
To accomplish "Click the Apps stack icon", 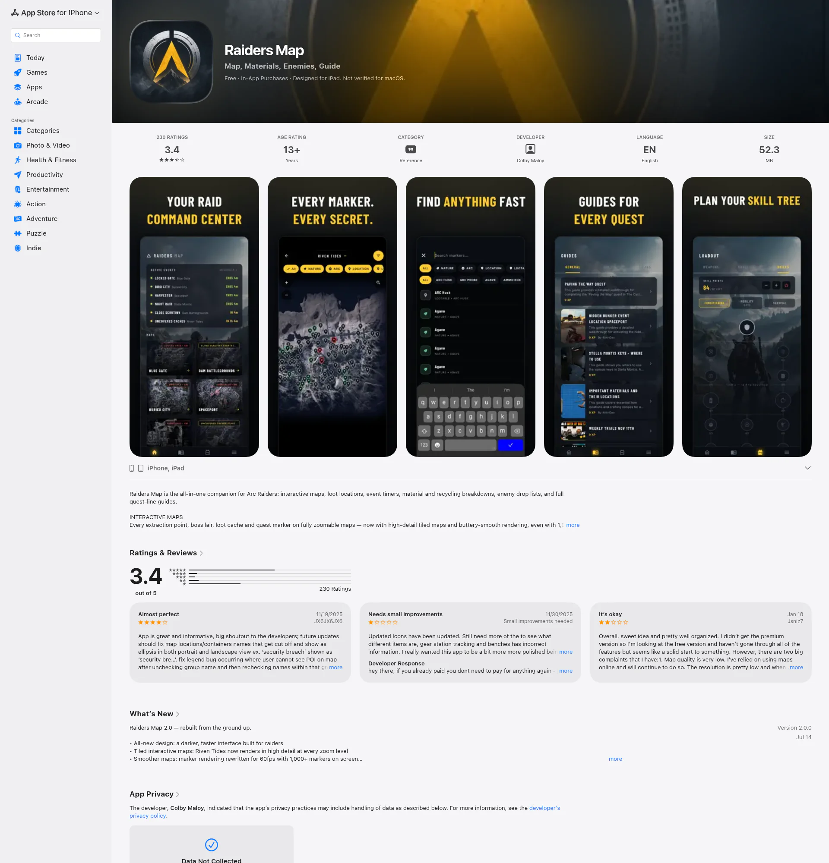I will pyautogui.click(x=18, y=87).
